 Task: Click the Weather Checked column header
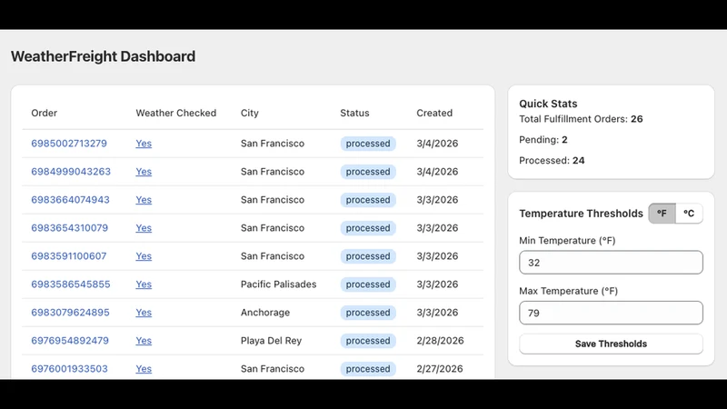(176, 113)
